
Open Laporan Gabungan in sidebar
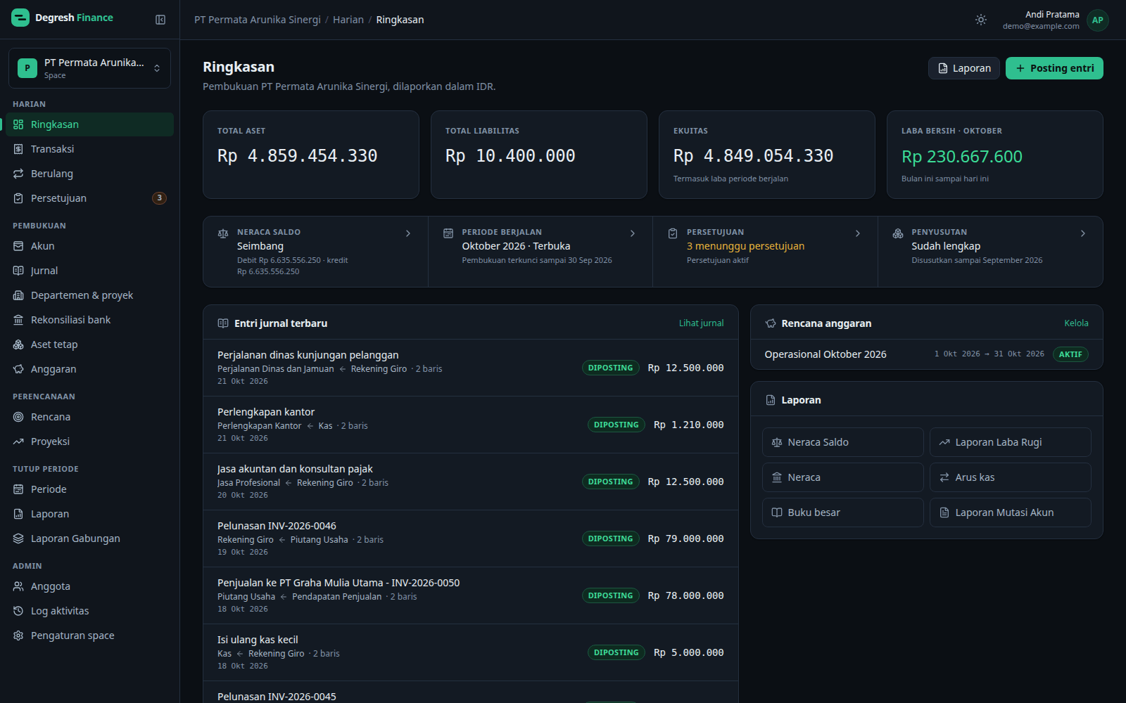[89, 538]
